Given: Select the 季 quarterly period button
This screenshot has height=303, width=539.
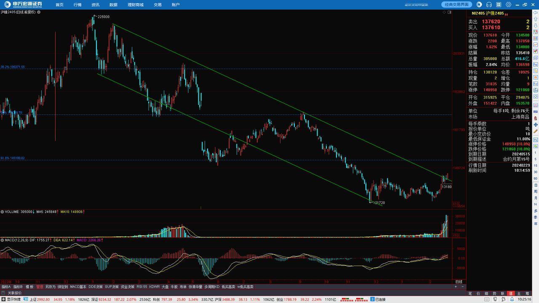Looking at the screenshot, I should click(x=536, y=217).
